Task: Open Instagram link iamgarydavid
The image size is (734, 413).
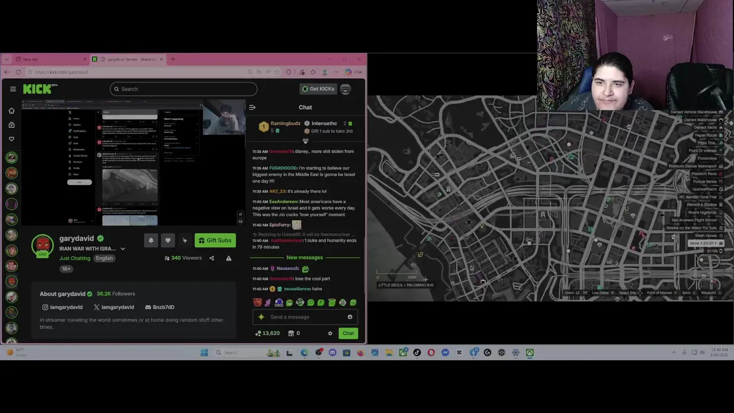Action: (63, 307)
